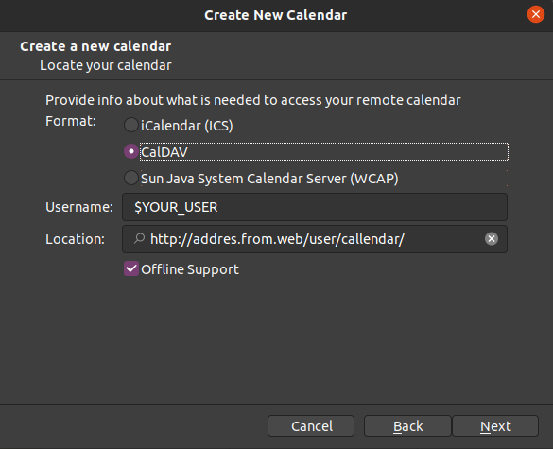Screen dimensions: 553x449
Task: Click the iCalendar (ICS) option label
Action: (187, 126)
